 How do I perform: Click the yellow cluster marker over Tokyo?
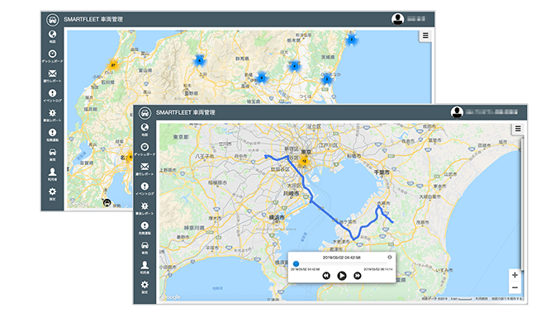click(304, 161)
